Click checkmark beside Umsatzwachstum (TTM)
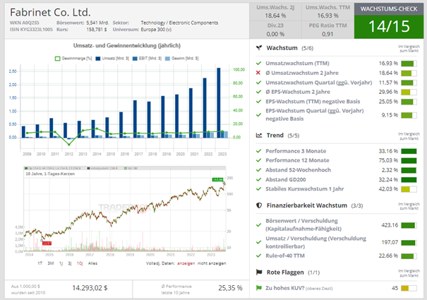Viewport: 427px width, 300px height. point(258,64)
